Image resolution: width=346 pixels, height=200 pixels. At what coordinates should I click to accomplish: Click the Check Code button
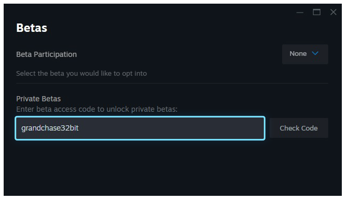point(299,128)
